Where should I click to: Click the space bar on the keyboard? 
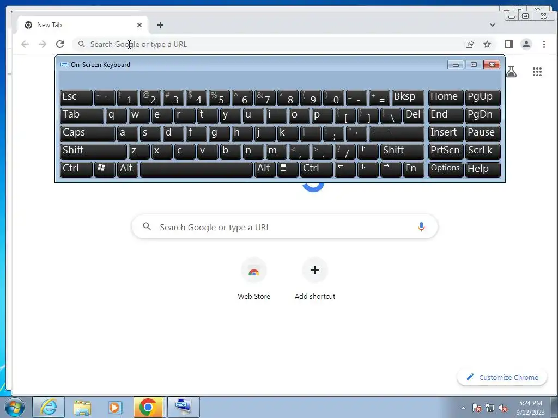[x=196, y=169]
